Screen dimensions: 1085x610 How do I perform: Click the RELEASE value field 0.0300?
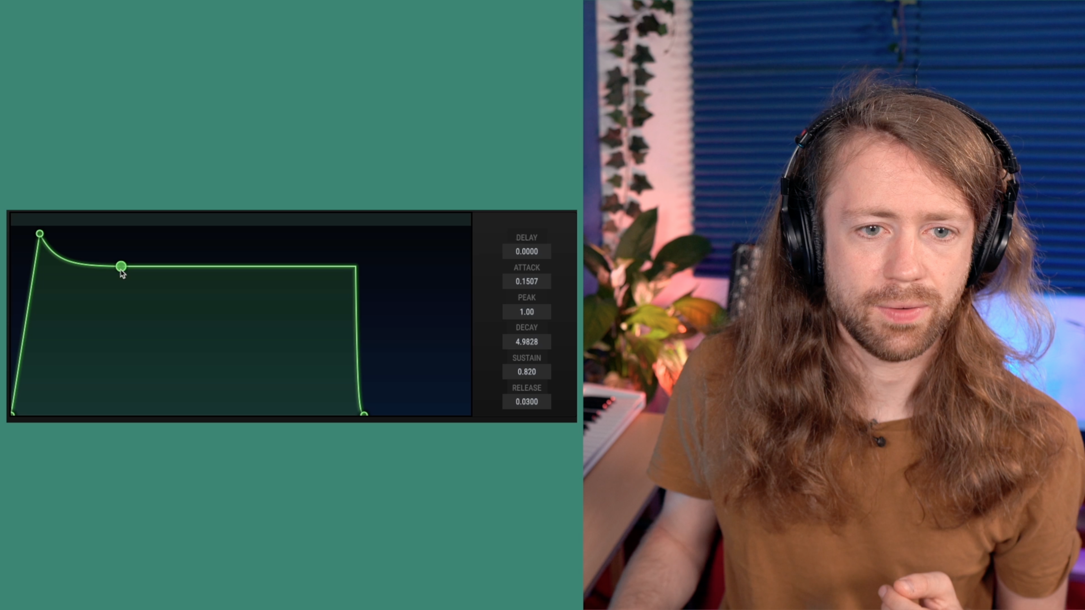526,402
